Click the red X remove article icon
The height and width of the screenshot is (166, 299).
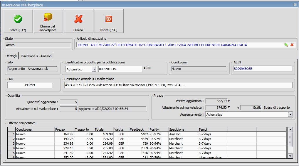pyautogui.click(x=292, y=45)
